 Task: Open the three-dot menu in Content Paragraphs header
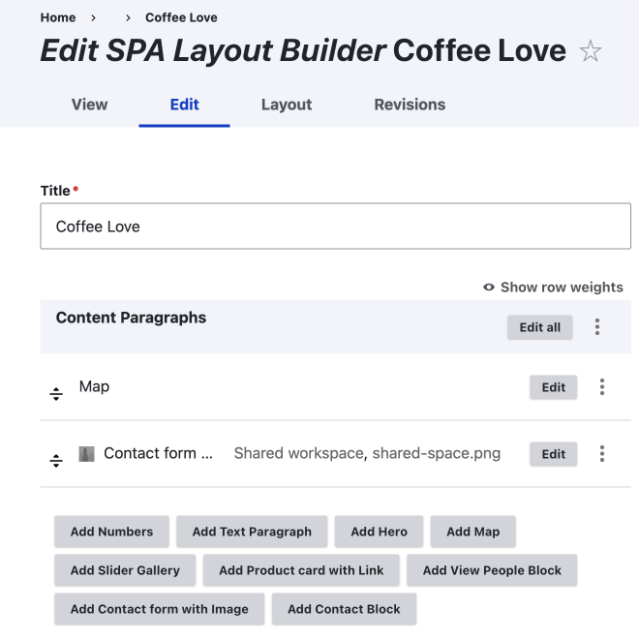(597, 327)
